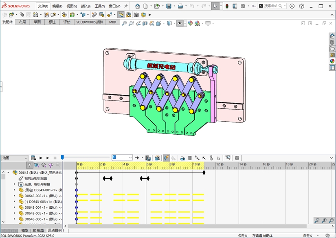Switch to the 3D 视图 bottom tab
Screen dimensions: 336x238
click(x=38, y=230)
